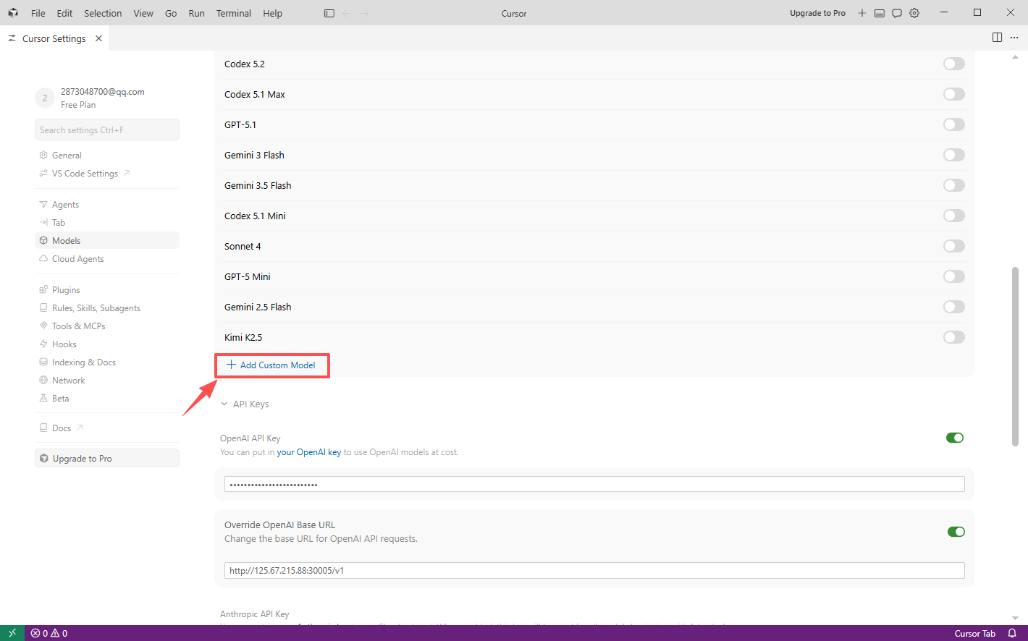
Task: Open the Run menu
Action: (x=196, y=13)
